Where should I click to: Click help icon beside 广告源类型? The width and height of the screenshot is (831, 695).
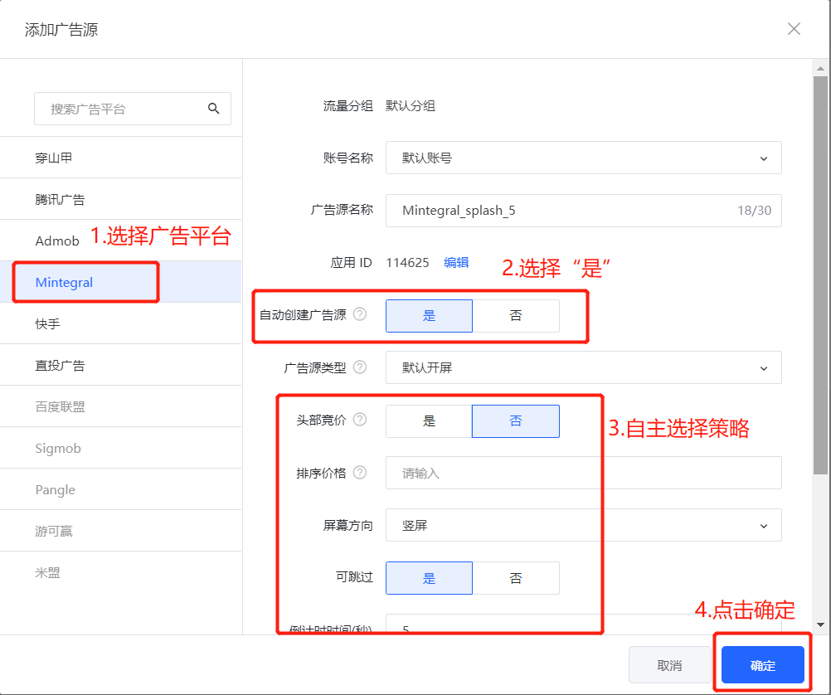[360, 367]
